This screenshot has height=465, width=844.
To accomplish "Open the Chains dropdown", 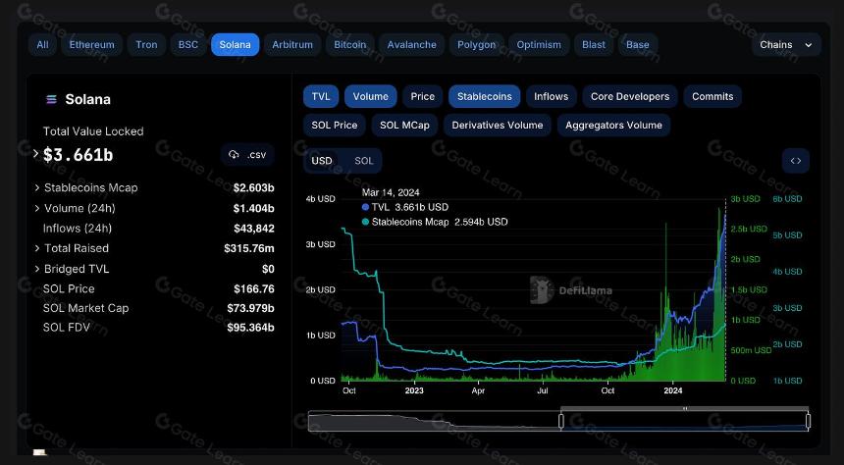I will (786, 45).
